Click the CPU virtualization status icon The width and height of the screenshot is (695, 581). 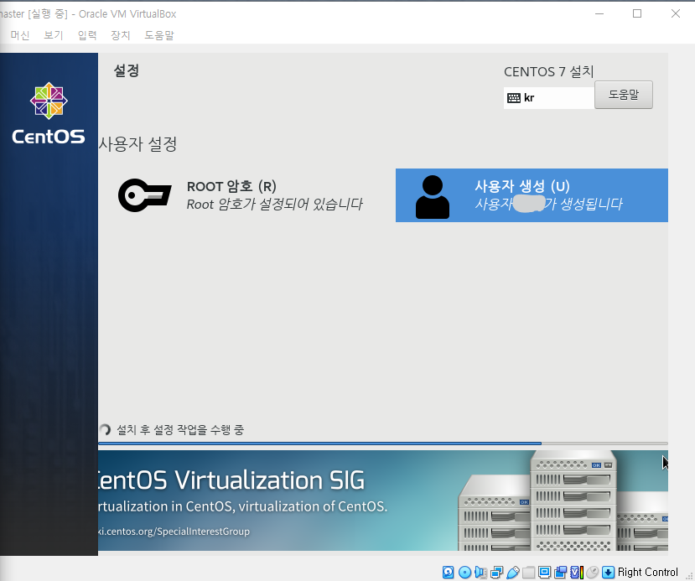[x=576, y=572]
